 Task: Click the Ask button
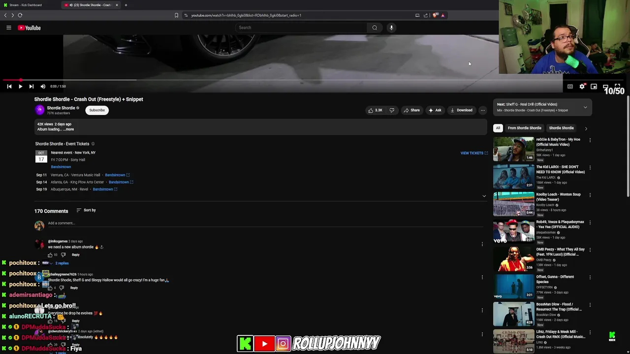(435, 110)
